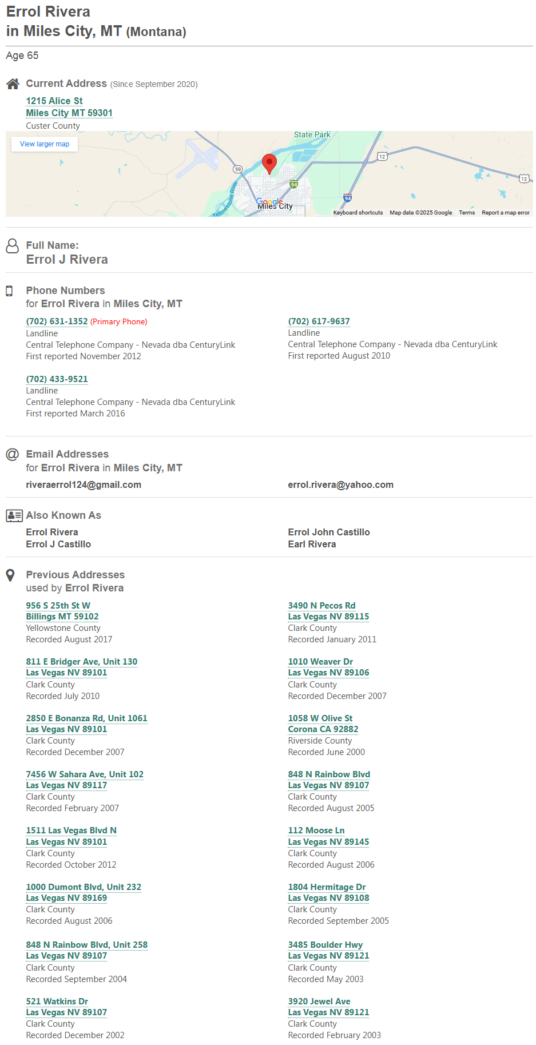536x1045 pixels.
Task: Click the primary phone (702) 631-1352
Action: pos(57,321)
